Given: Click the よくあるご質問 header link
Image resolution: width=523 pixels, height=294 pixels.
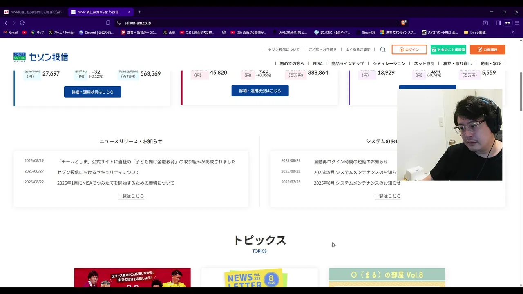Looking at the screenshot, I should (358, 49).
